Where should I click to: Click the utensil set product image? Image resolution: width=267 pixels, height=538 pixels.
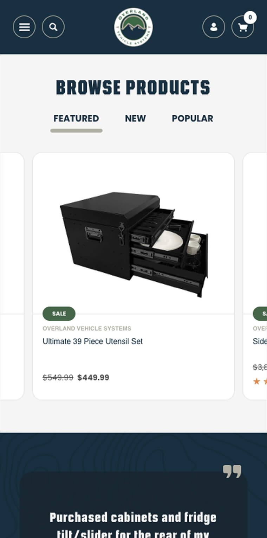click(133, 243)
